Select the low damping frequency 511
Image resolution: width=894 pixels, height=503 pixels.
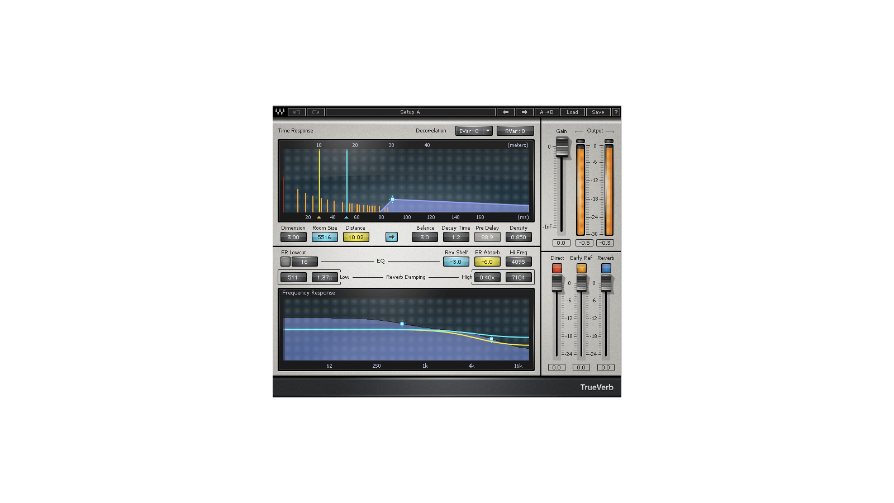293,277
